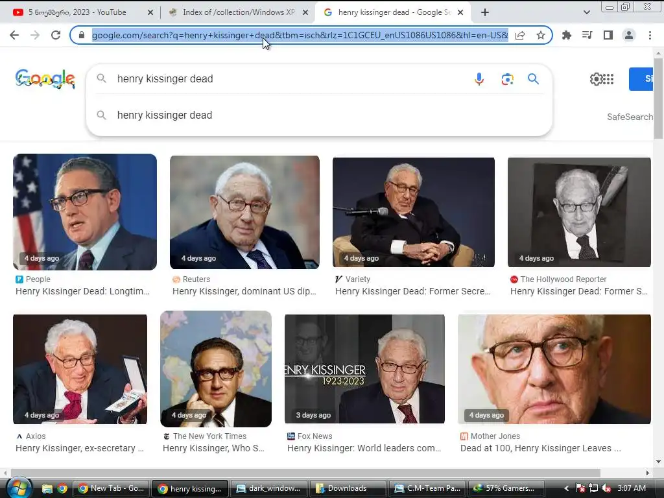Open Fox News World leaders headline
Image resolution: width=664 pixels, height=498 pixels.
(x=364, y=448)
